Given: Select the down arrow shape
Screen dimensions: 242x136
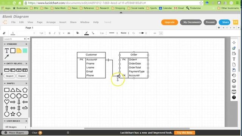Looking at the screenshot, I should pyautogui.click(x=19, y=102).
